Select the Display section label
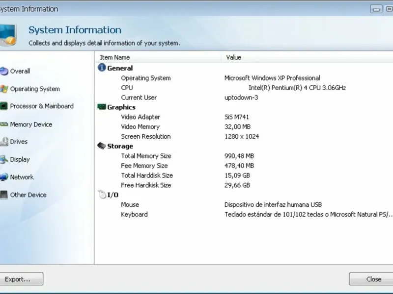 tap(20, 160)
